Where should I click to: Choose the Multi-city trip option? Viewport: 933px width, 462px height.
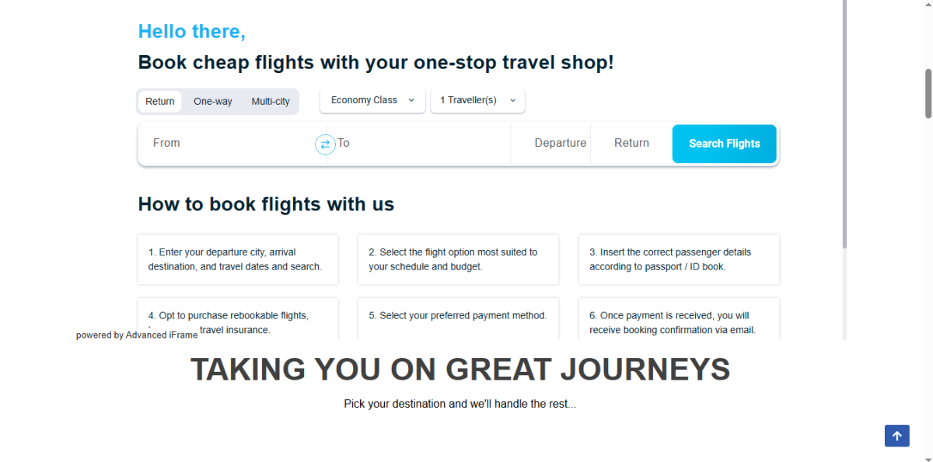271,102
